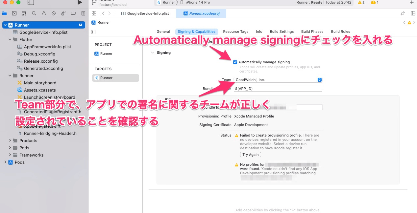The image size is (417, 213).
Task: Select Generated.xcconfig file
Action: pos(44,68)
